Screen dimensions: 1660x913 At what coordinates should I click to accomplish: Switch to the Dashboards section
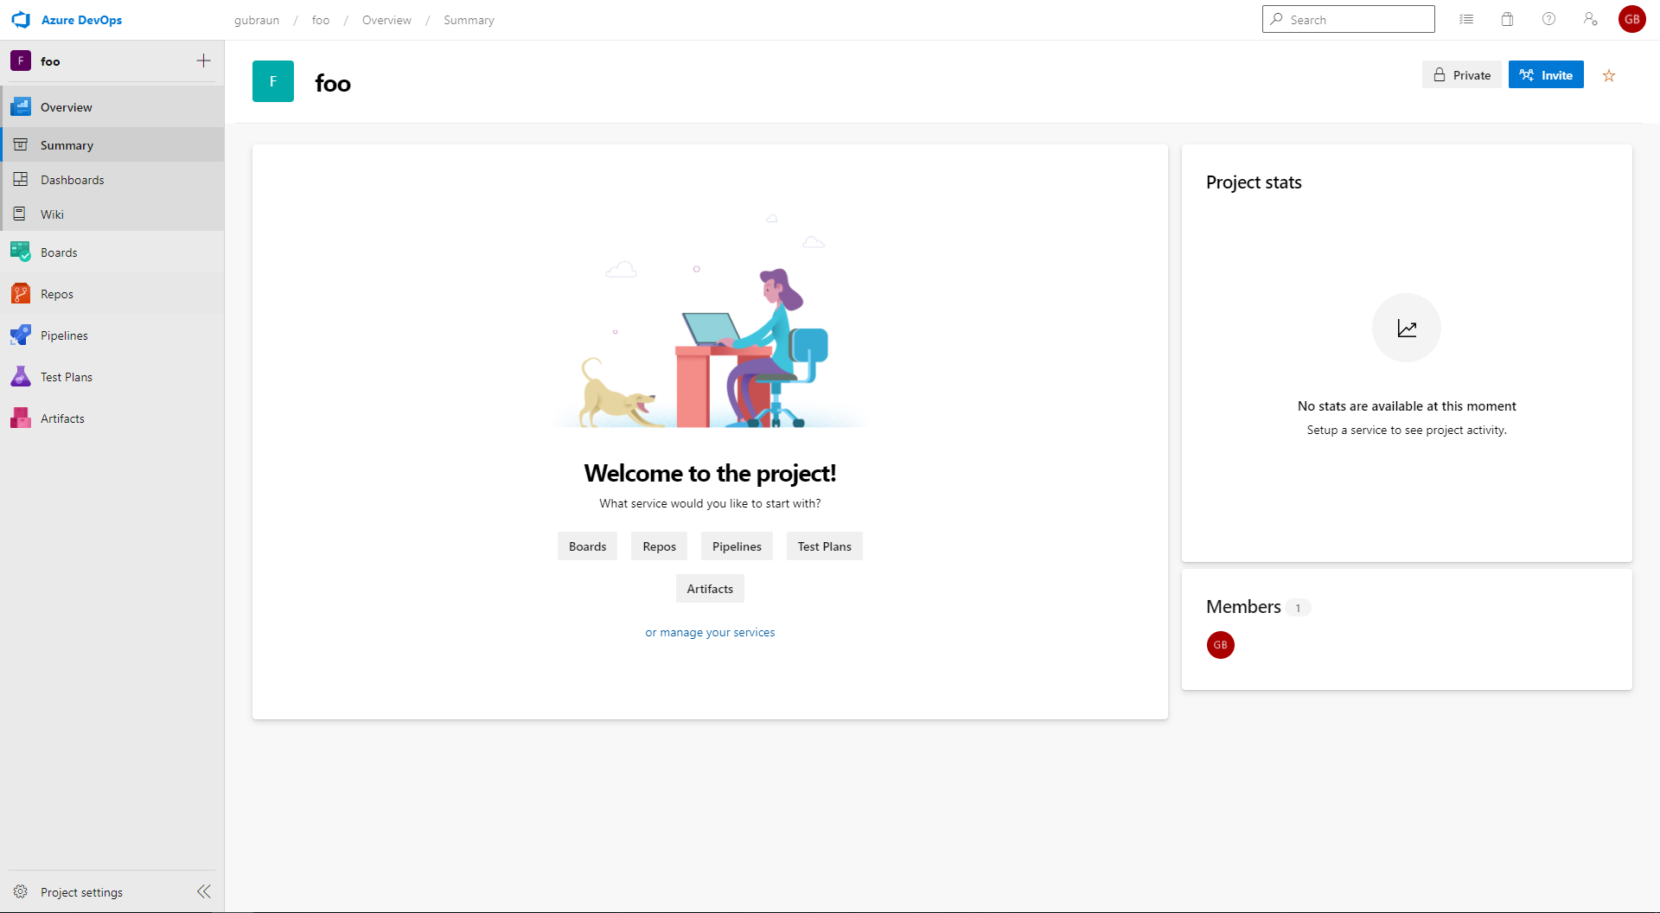click(x=72, y=179)
